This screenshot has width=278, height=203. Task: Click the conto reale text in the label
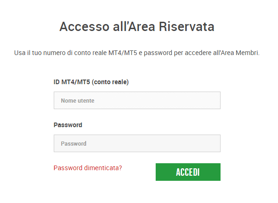(x=112, y=82)
